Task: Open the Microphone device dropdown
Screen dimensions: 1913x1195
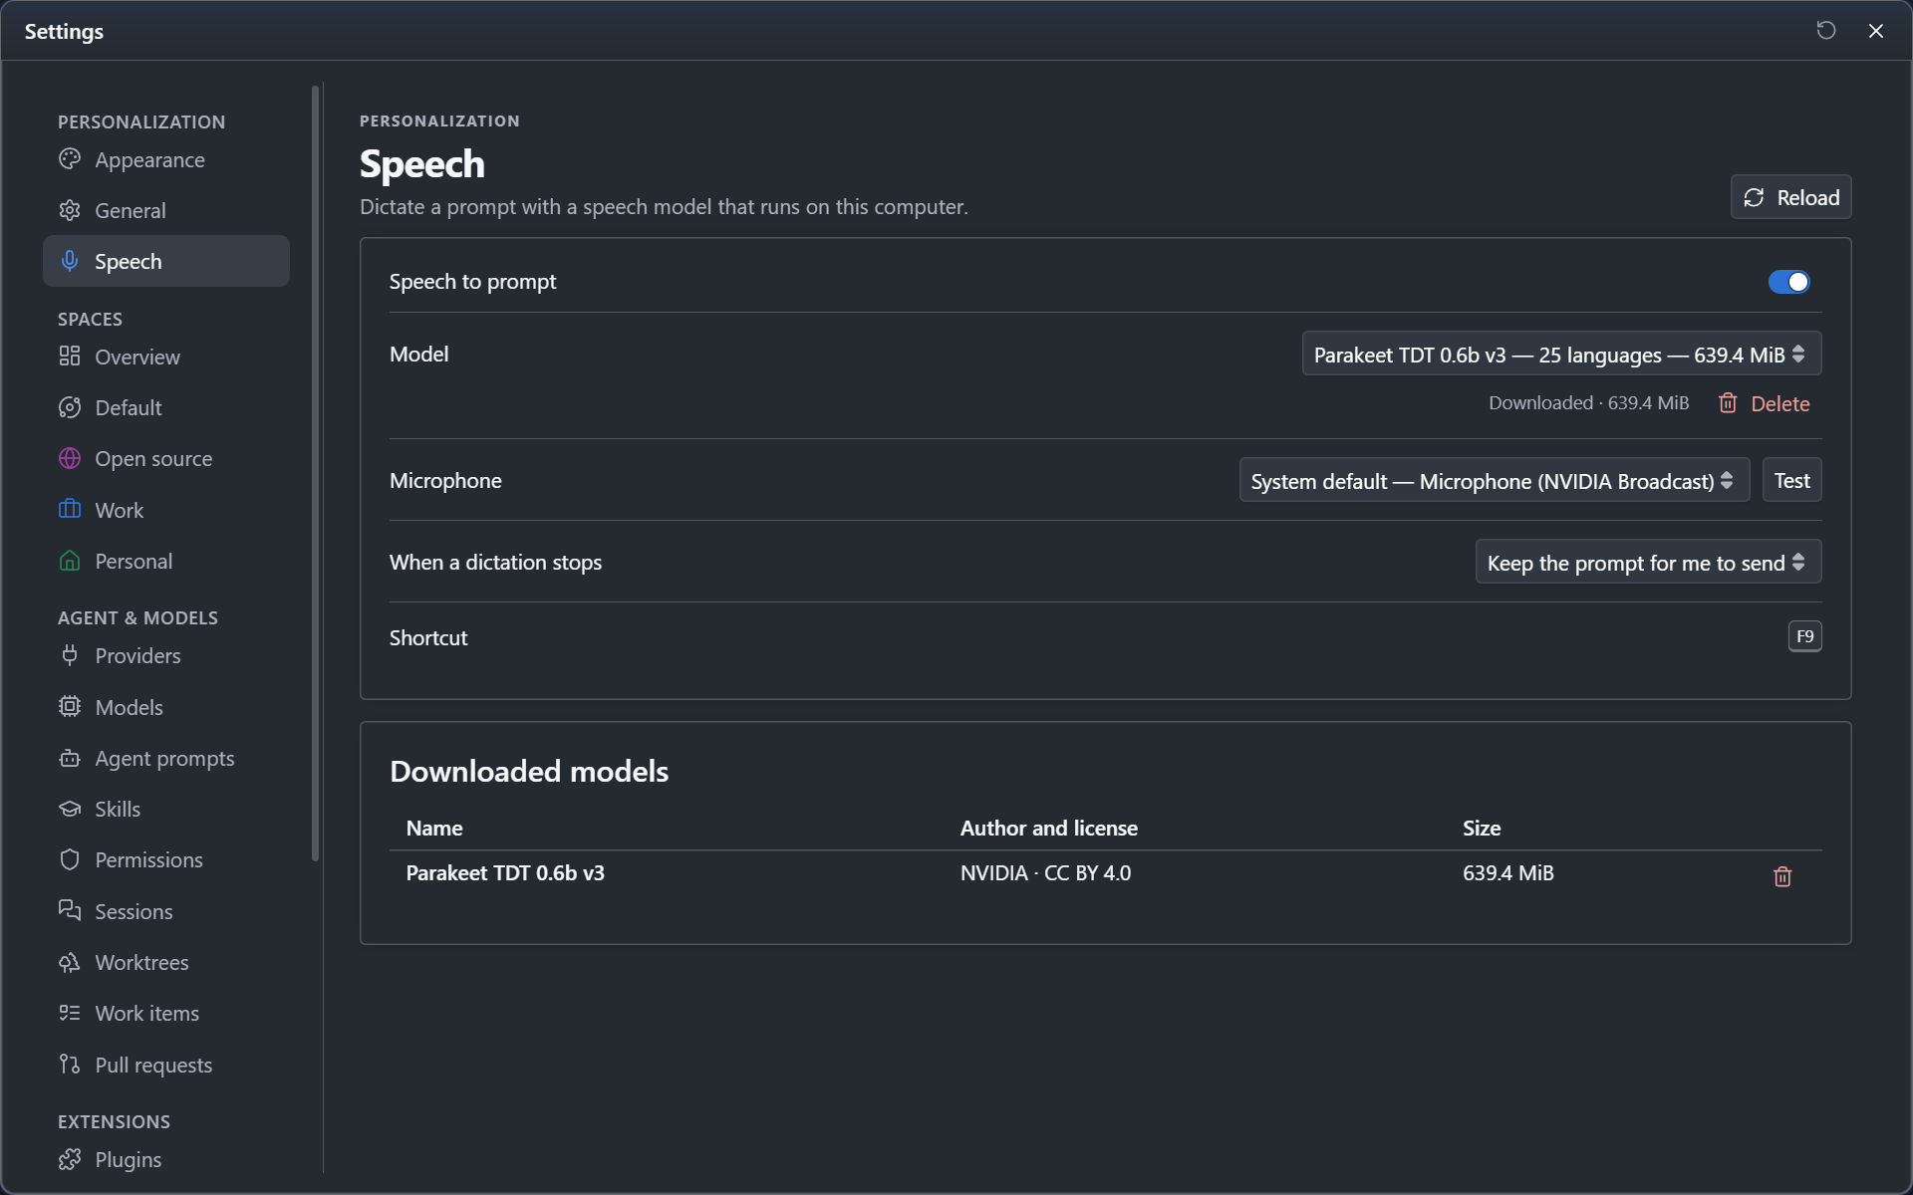Action: [1494, 480]
